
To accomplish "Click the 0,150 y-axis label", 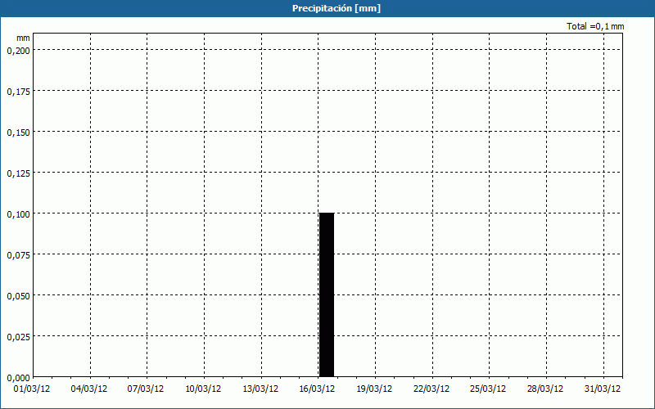I will pos(18,133).
